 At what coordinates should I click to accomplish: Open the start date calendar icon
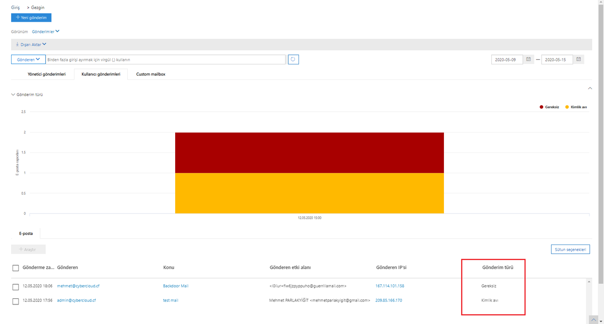pos(528,59)
